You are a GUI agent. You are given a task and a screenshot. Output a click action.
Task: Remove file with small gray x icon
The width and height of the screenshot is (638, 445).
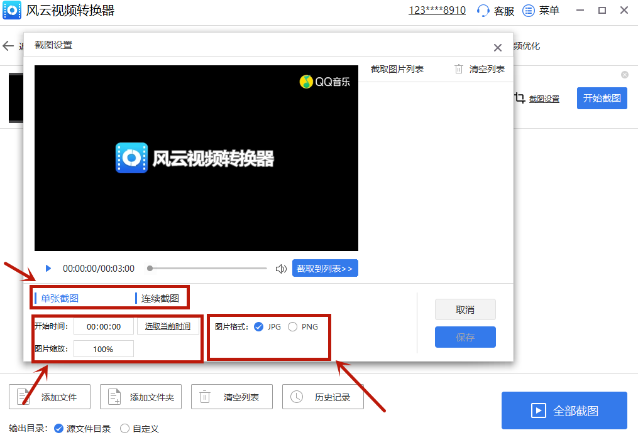tap(625, 75)
